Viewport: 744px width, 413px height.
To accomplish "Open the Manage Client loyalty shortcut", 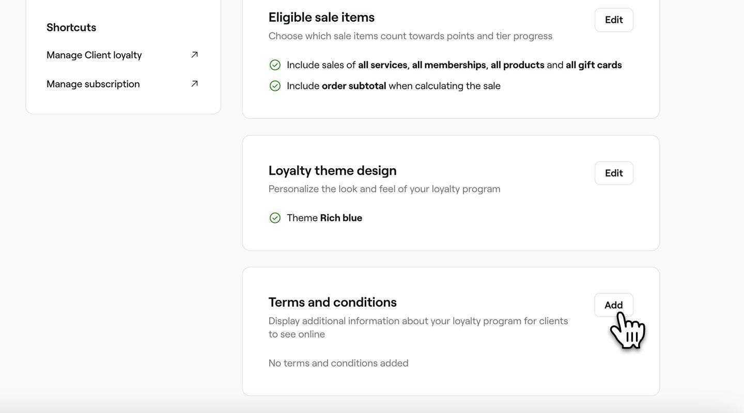I will click(x=122, y=55).
